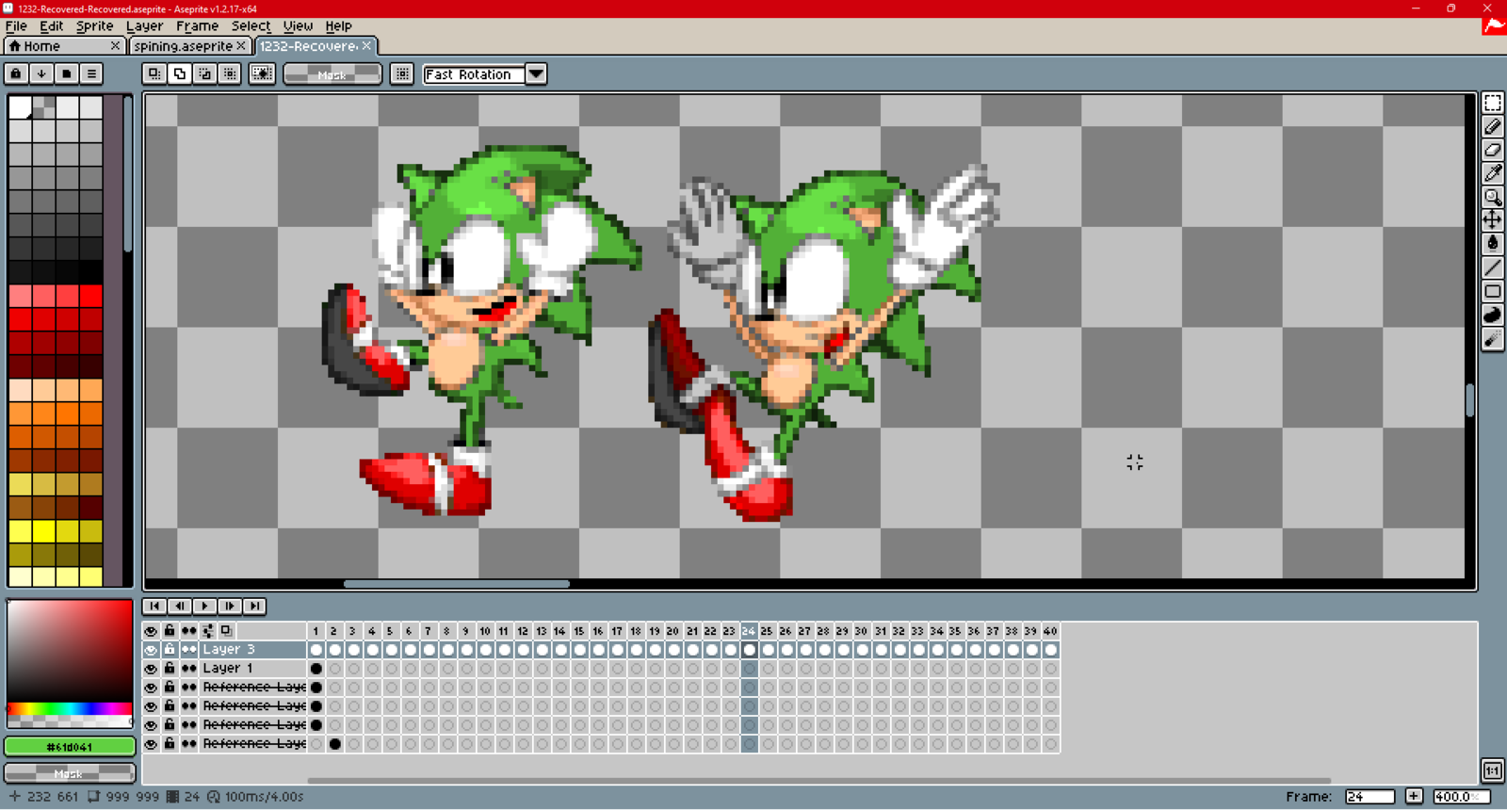Click the palette edit-mode lock icon
This screenshot has height=810, width=1507.
point(16,73)
